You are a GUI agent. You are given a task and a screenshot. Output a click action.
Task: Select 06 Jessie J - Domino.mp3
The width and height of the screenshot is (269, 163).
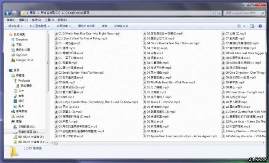[x=161, y=102]
